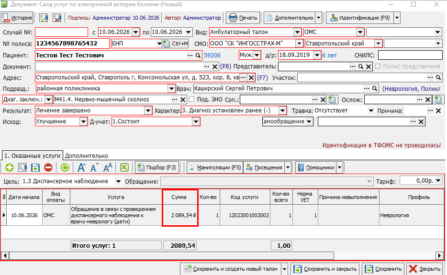Open the start date 10.06.2026 calendar dropdown

tap(136, 32)
